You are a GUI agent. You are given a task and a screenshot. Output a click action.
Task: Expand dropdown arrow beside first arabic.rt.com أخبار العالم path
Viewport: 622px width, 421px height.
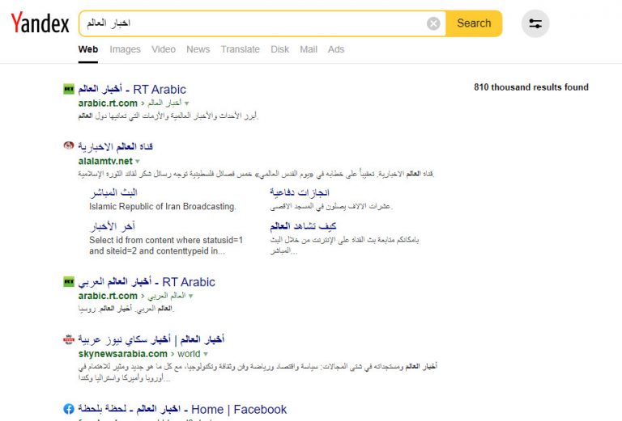[x=187, y=103]
